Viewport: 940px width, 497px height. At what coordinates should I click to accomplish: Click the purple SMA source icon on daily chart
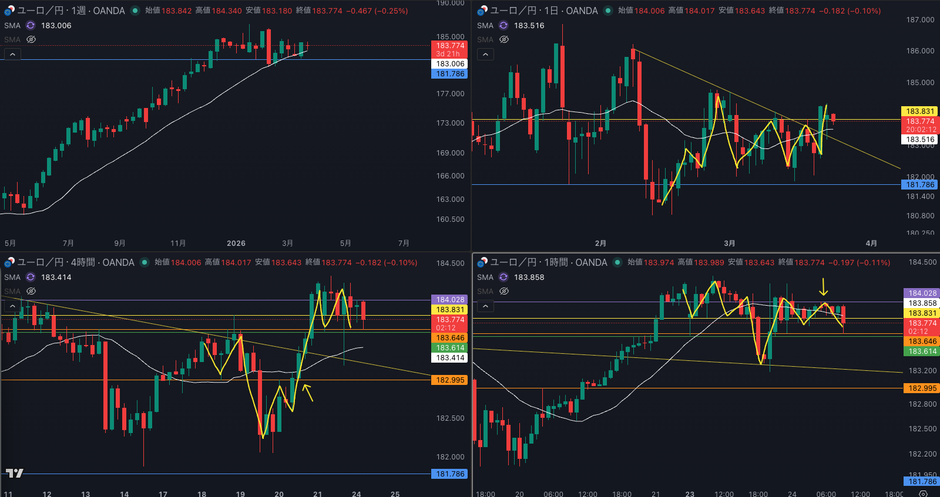(x=503, y=25)
